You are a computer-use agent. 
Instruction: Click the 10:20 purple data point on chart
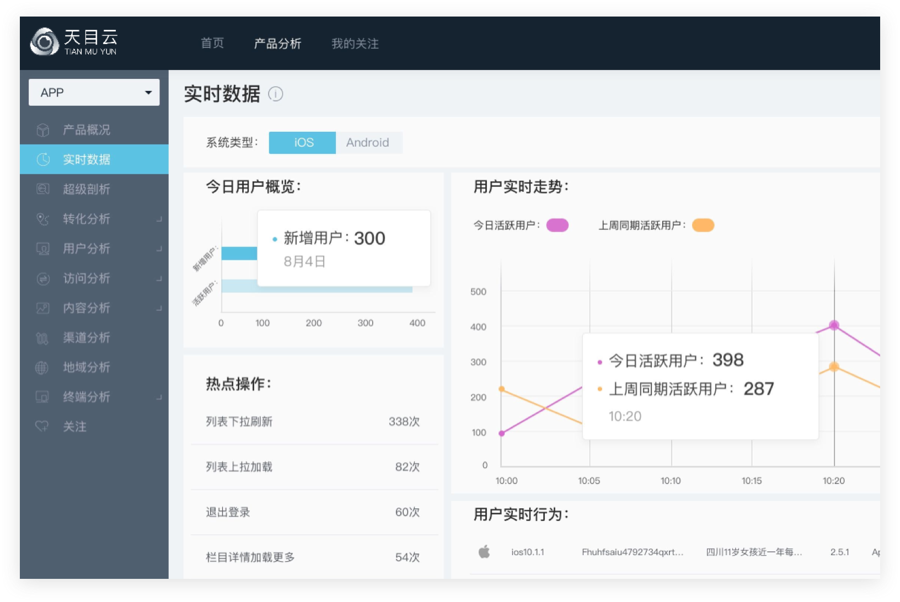click(x=834, y=325)
